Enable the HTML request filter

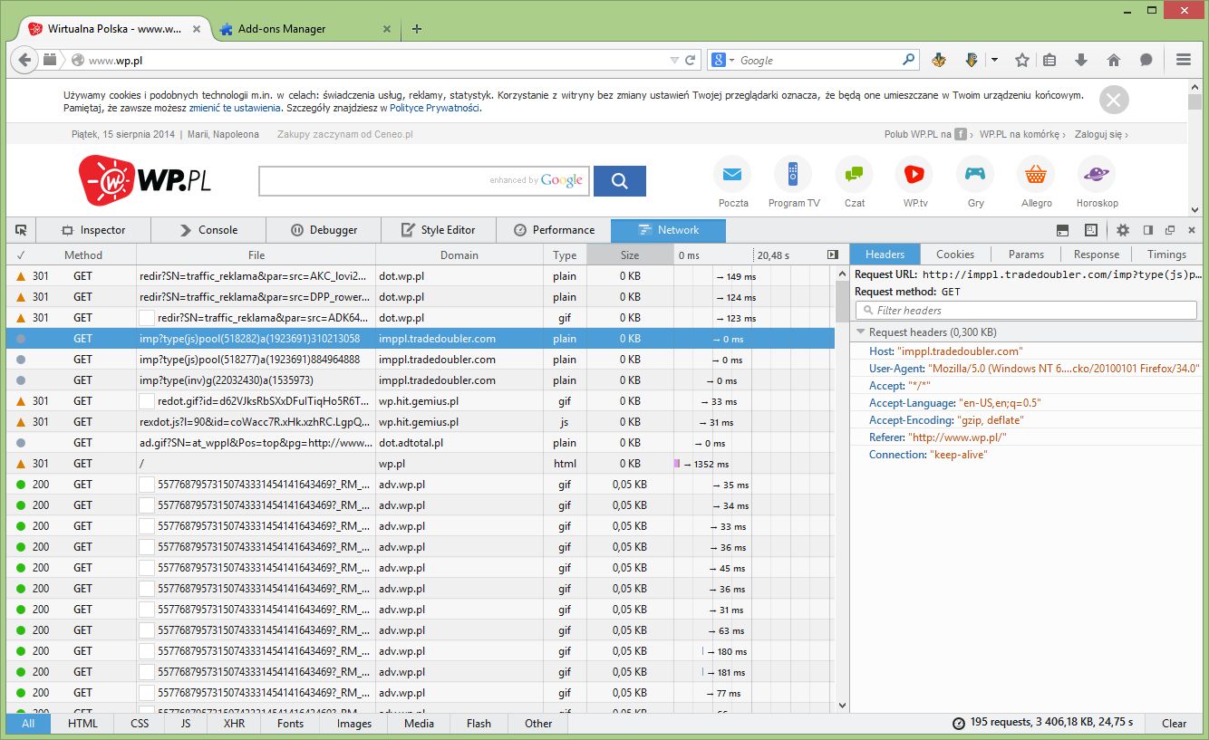click(x=82, y=723)
